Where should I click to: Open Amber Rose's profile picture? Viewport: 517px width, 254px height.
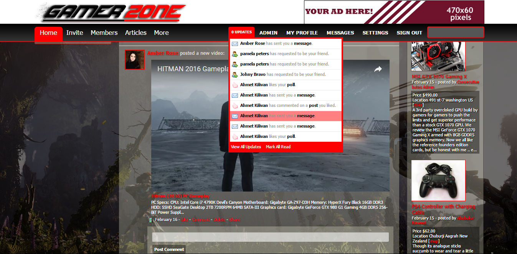pos(135,60)
